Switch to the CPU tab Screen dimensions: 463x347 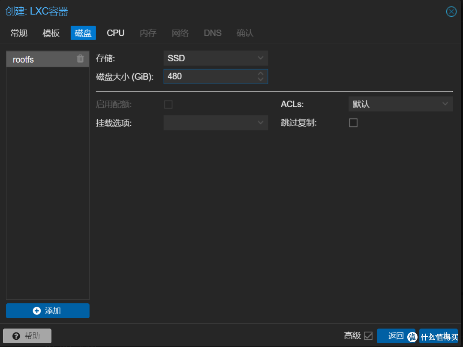tap(115, 33)
